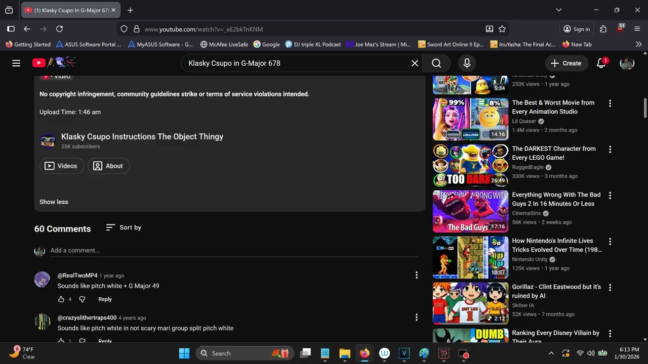Open menu for Everything Wrong Bad Guys video
This screenshot has height=364, width=648.
click(610, 195)
